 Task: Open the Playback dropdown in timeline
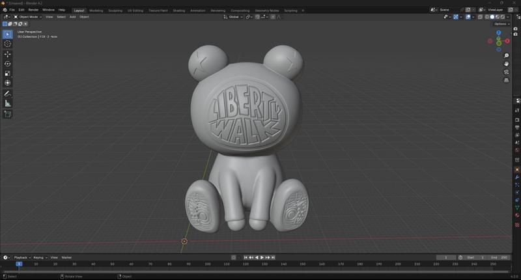point(22,257)
